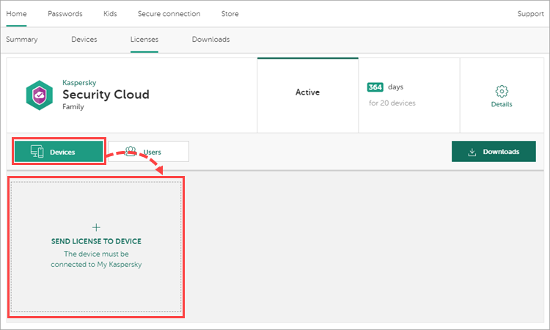
Task: Click the Active license status
Action: pos(307,92)
